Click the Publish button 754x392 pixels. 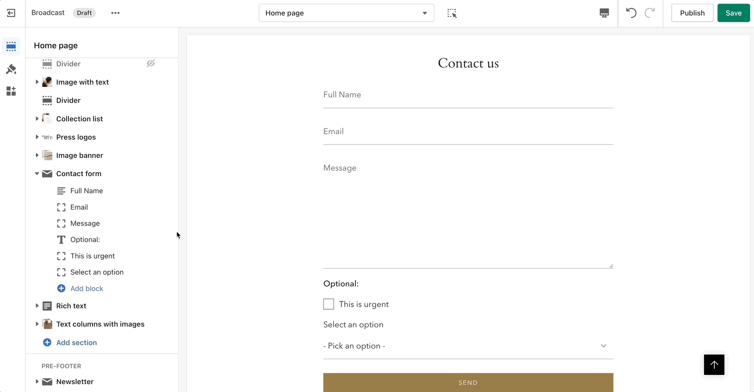(x=692, y=13)
